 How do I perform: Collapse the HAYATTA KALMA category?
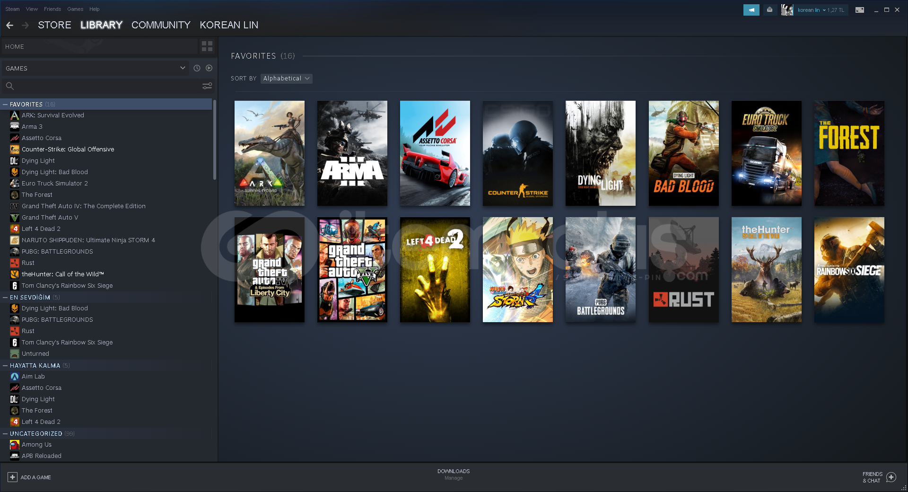click(5, 366)
